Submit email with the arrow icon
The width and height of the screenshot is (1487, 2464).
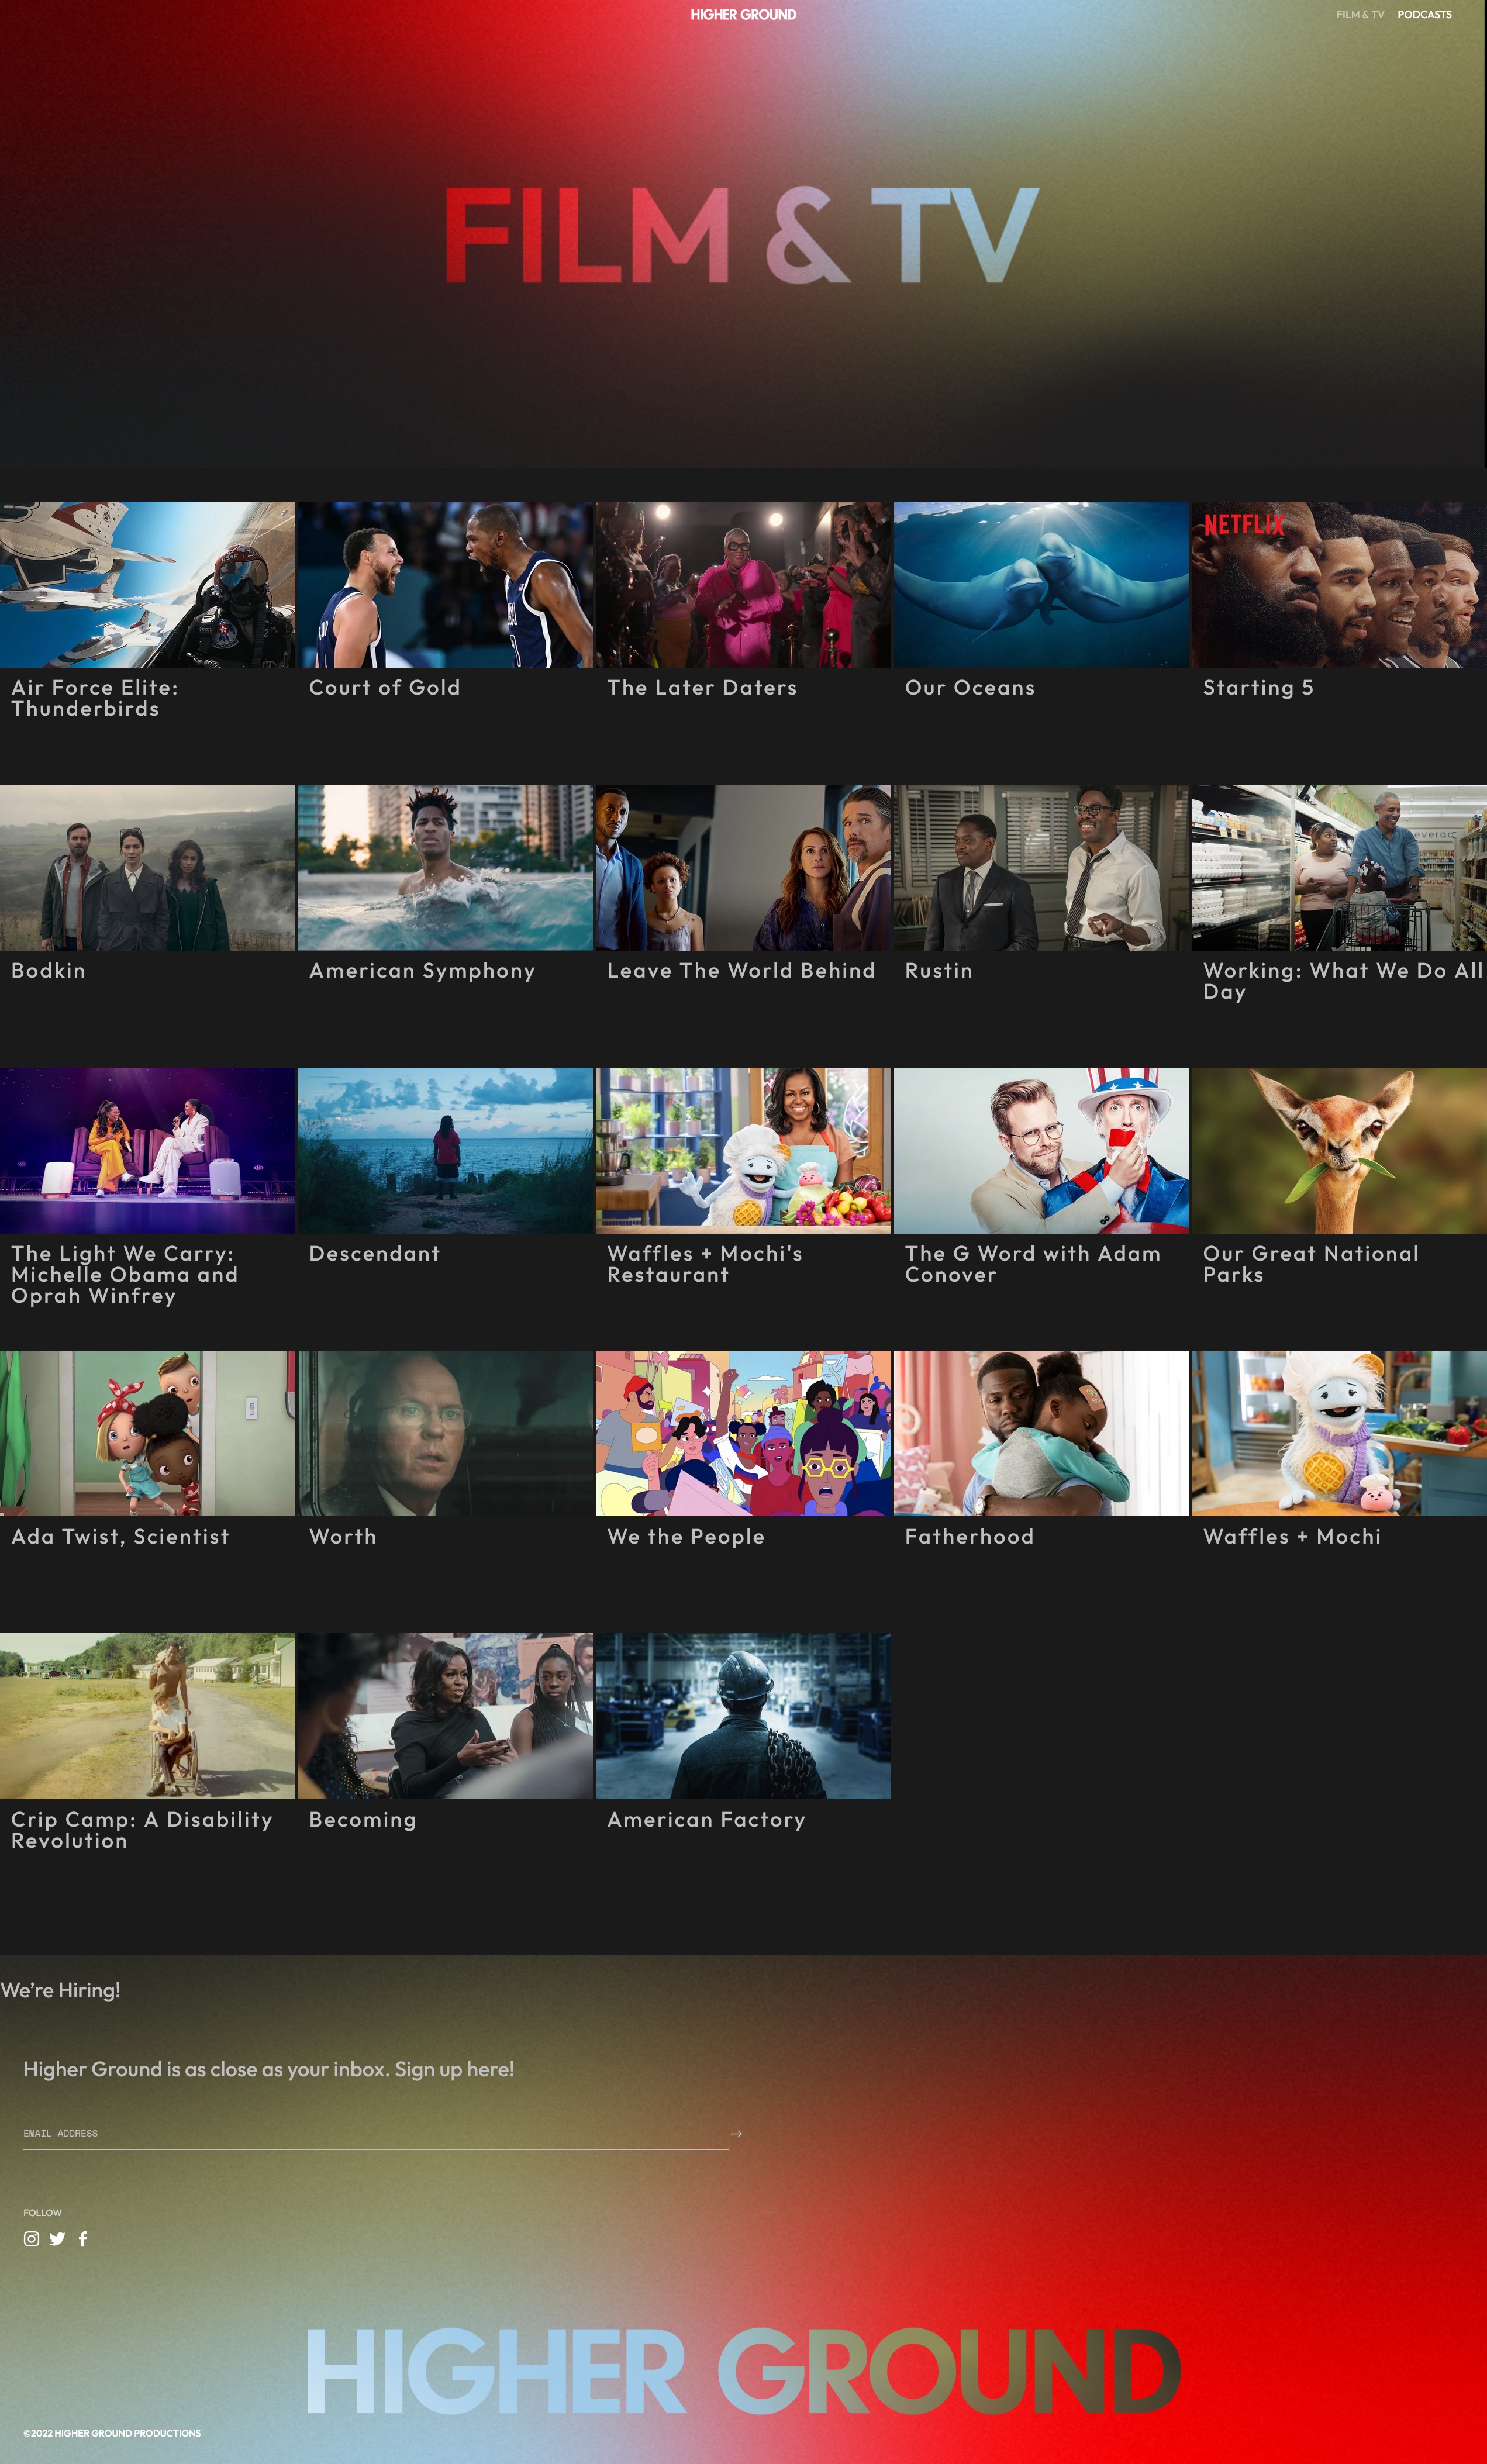click(x=736, y=2134)
